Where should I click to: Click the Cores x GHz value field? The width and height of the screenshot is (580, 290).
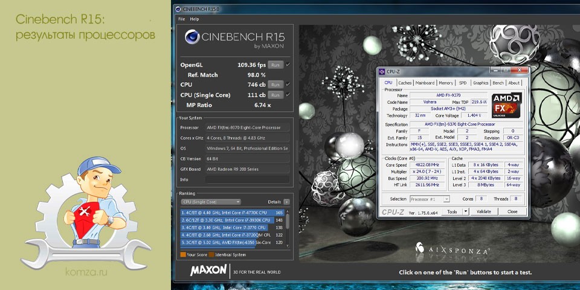coord(248,138)
